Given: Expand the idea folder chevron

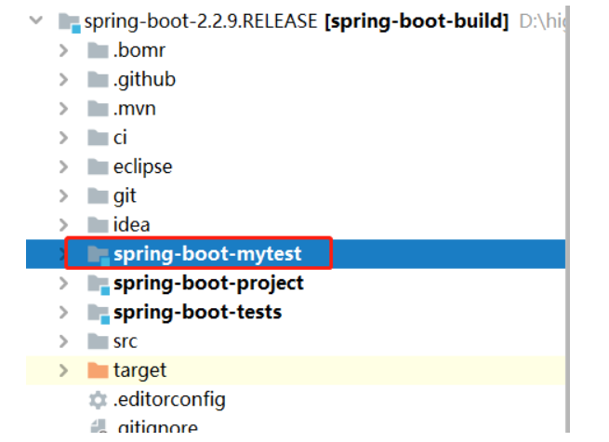Looking at the screenshot, I should pyautogui.click(x=63, y=225).
